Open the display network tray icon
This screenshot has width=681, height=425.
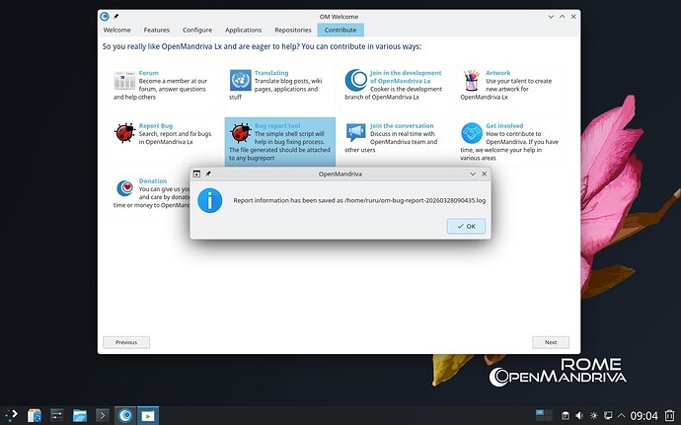pos(608,416)
